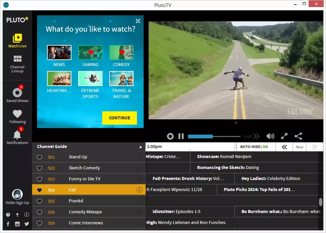
Task: Click the small arrow below the video
Action: (236, 123)
